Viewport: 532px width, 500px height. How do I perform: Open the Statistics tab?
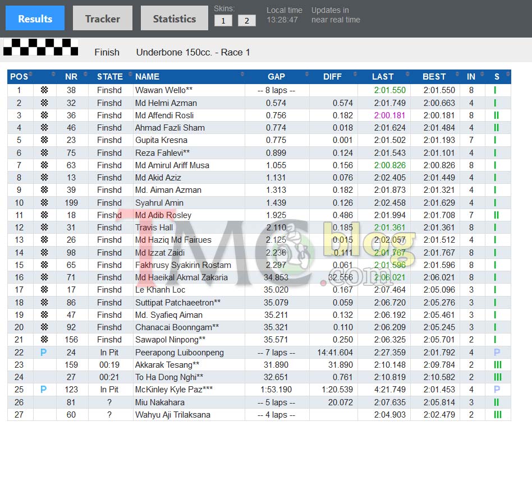[175, 18]
